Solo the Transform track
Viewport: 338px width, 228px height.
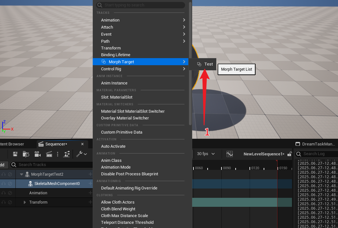4,202
